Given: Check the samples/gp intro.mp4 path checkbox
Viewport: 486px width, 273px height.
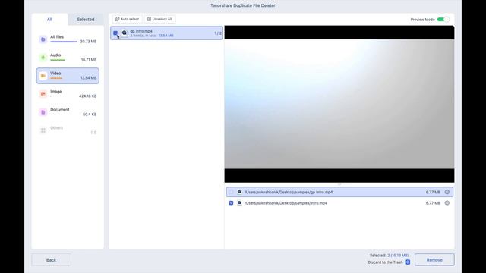Looking at the screenshot, I should 231,192.
